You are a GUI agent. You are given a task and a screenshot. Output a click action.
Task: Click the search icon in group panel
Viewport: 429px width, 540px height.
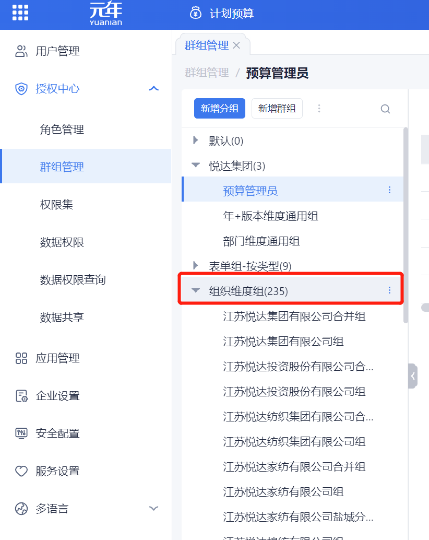(385, 109)
